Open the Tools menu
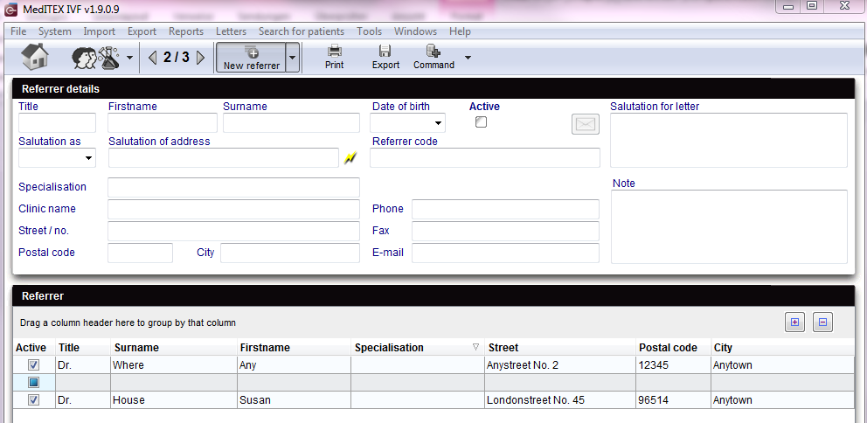The width and height of the screenshot is (867, 423). click(x=370, y=31)
